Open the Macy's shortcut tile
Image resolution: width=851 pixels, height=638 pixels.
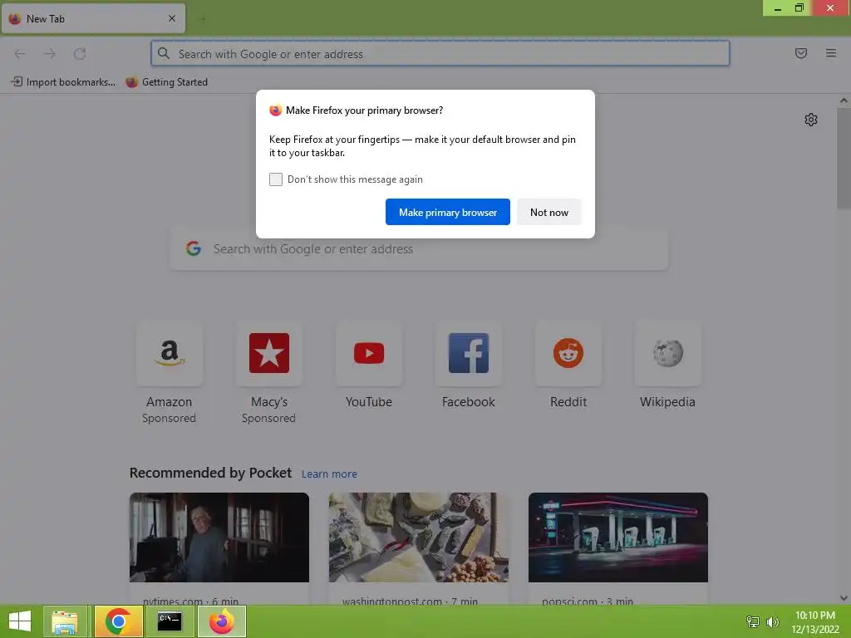(269, 353)
